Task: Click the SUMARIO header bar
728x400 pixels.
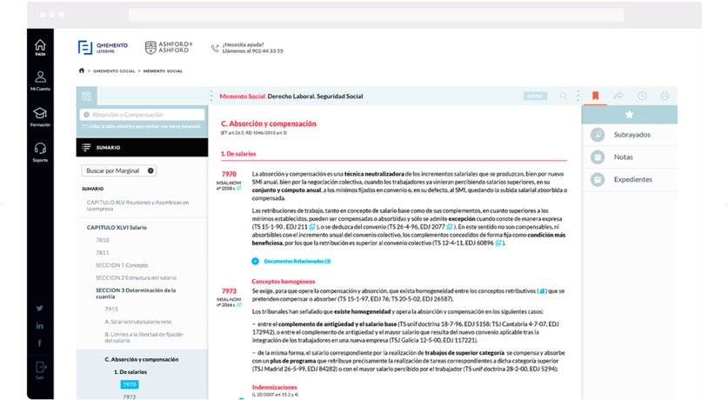Action: [142, 147]
